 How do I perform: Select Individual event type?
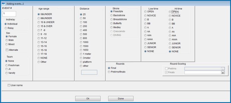point(11,24)
